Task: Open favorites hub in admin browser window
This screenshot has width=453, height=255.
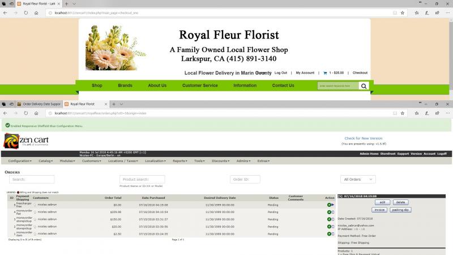Action: pyautogui.click(x=417, y=113)
